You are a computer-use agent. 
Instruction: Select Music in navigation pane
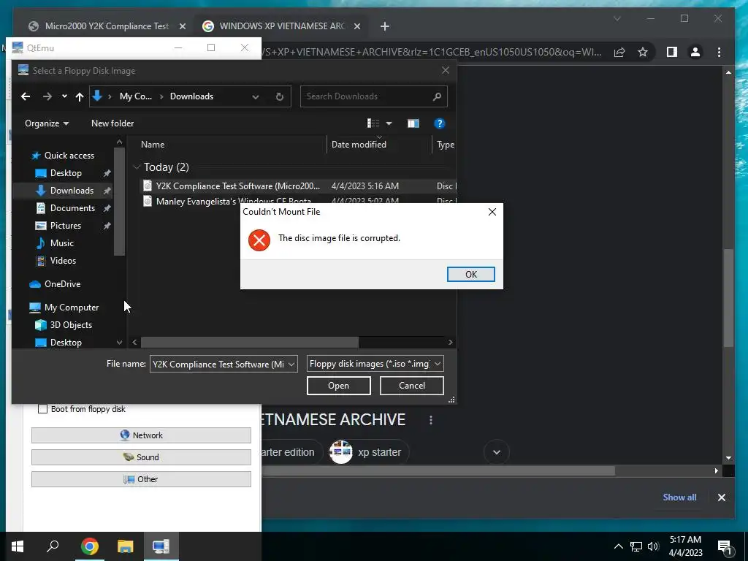point(61,243)
